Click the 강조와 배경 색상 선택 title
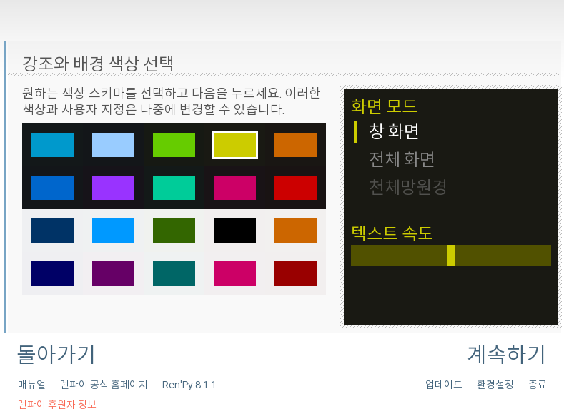 tap(98, 64)
